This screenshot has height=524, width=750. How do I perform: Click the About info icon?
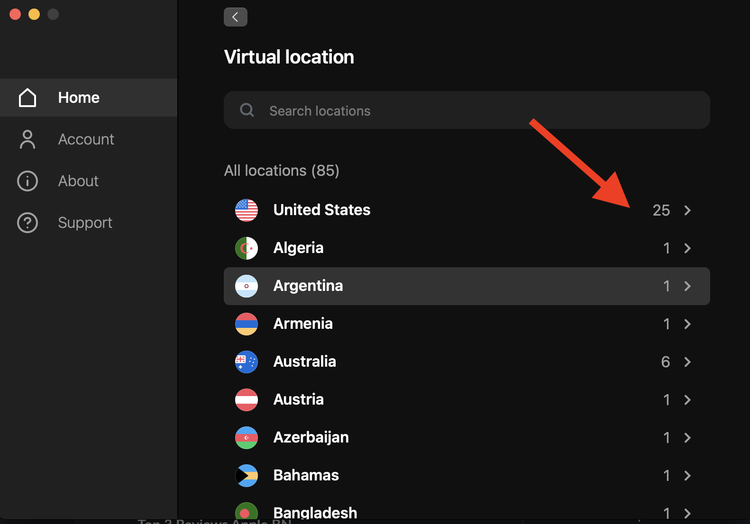tap(27, 181)
